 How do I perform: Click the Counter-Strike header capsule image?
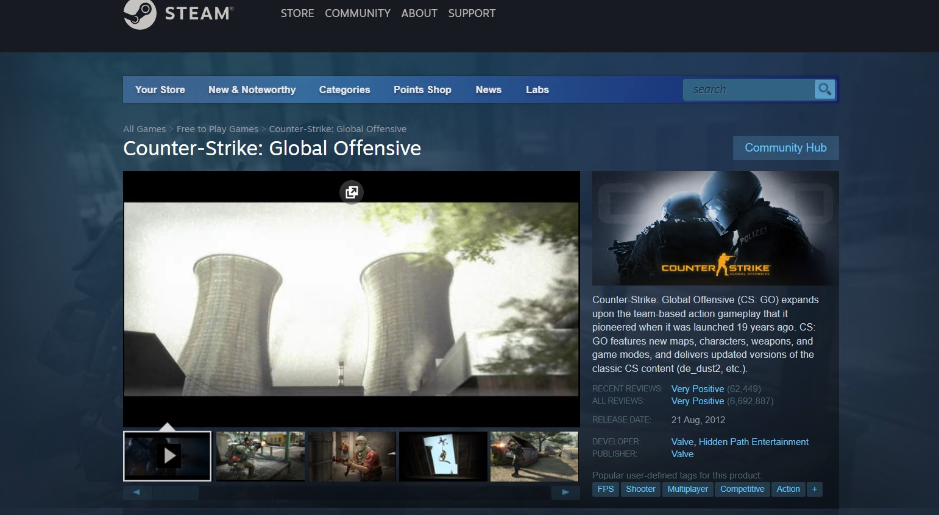(x=715, y=228)
